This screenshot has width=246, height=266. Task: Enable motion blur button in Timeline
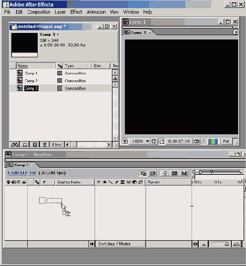coord(184,173)
